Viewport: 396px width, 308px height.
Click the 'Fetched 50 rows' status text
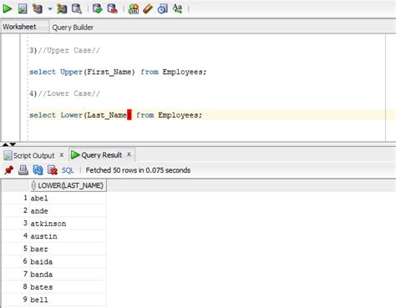pos(138,170)
